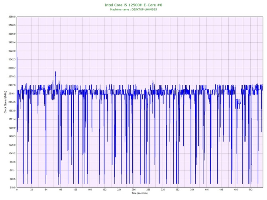Click the 288 seconds x-axis tick label

(148, 190)
